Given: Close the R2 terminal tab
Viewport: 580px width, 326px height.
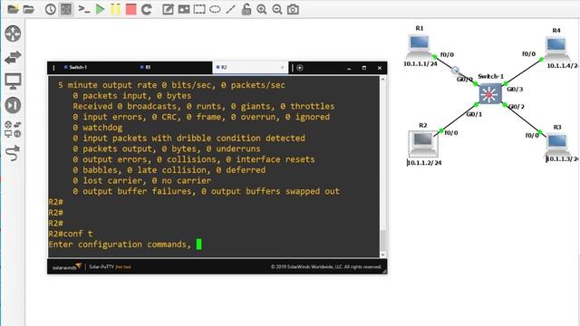Looking at the screenshot, I should [x=282, y=67].
